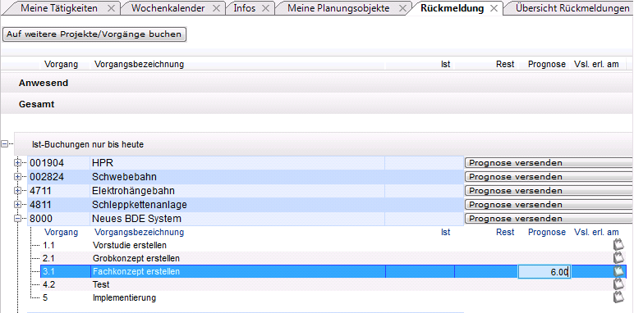634x313 pixels.
Task: Click the Anwesend summary row
Action: [317, 83]
